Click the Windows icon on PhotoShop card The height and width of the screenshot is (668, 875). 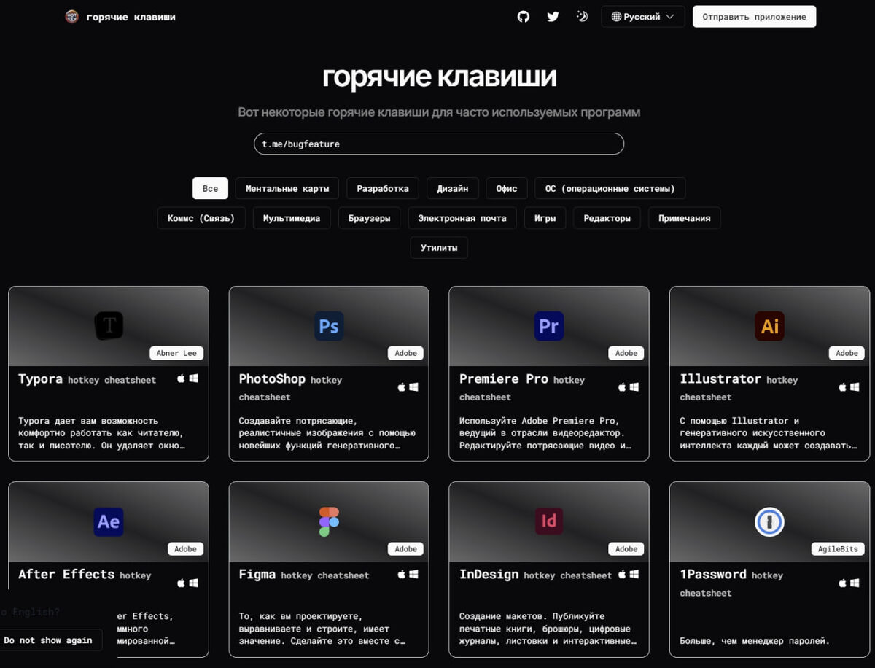pyautogui.click(x=414, y=387)
